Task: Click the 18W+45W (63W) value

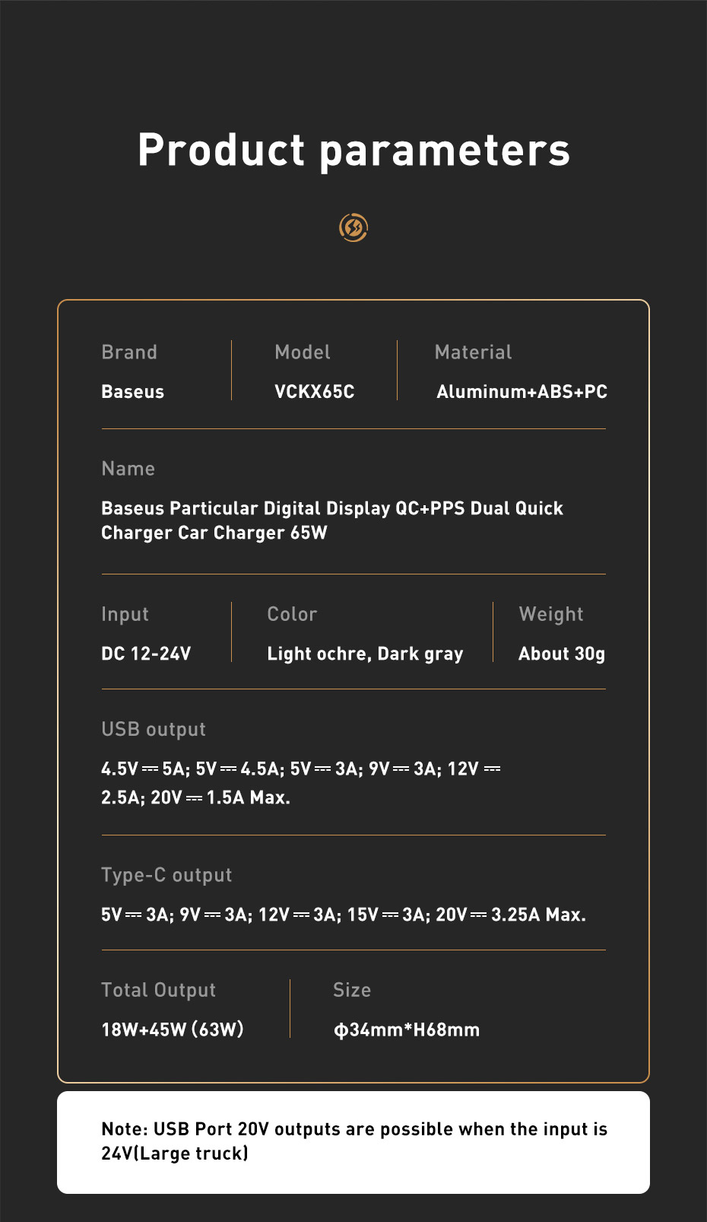Action: tap(173, 1029)
